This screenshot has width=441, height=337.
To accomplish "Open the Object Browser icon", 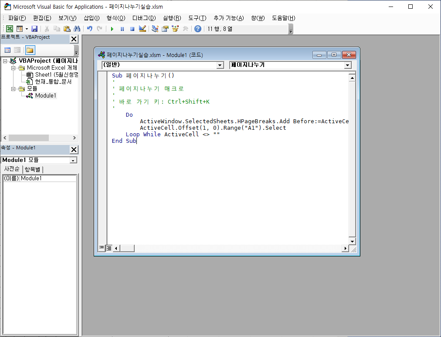I will point(175,29).
